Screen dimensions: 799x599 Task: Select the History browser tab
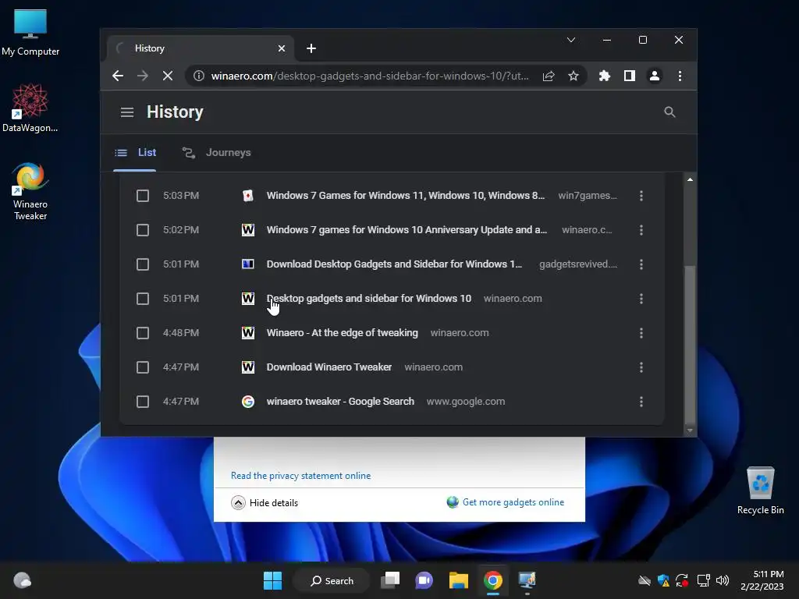click(201, 48)
